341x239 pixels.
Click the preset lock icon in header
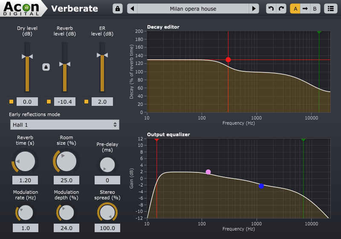tap(118, 9)
